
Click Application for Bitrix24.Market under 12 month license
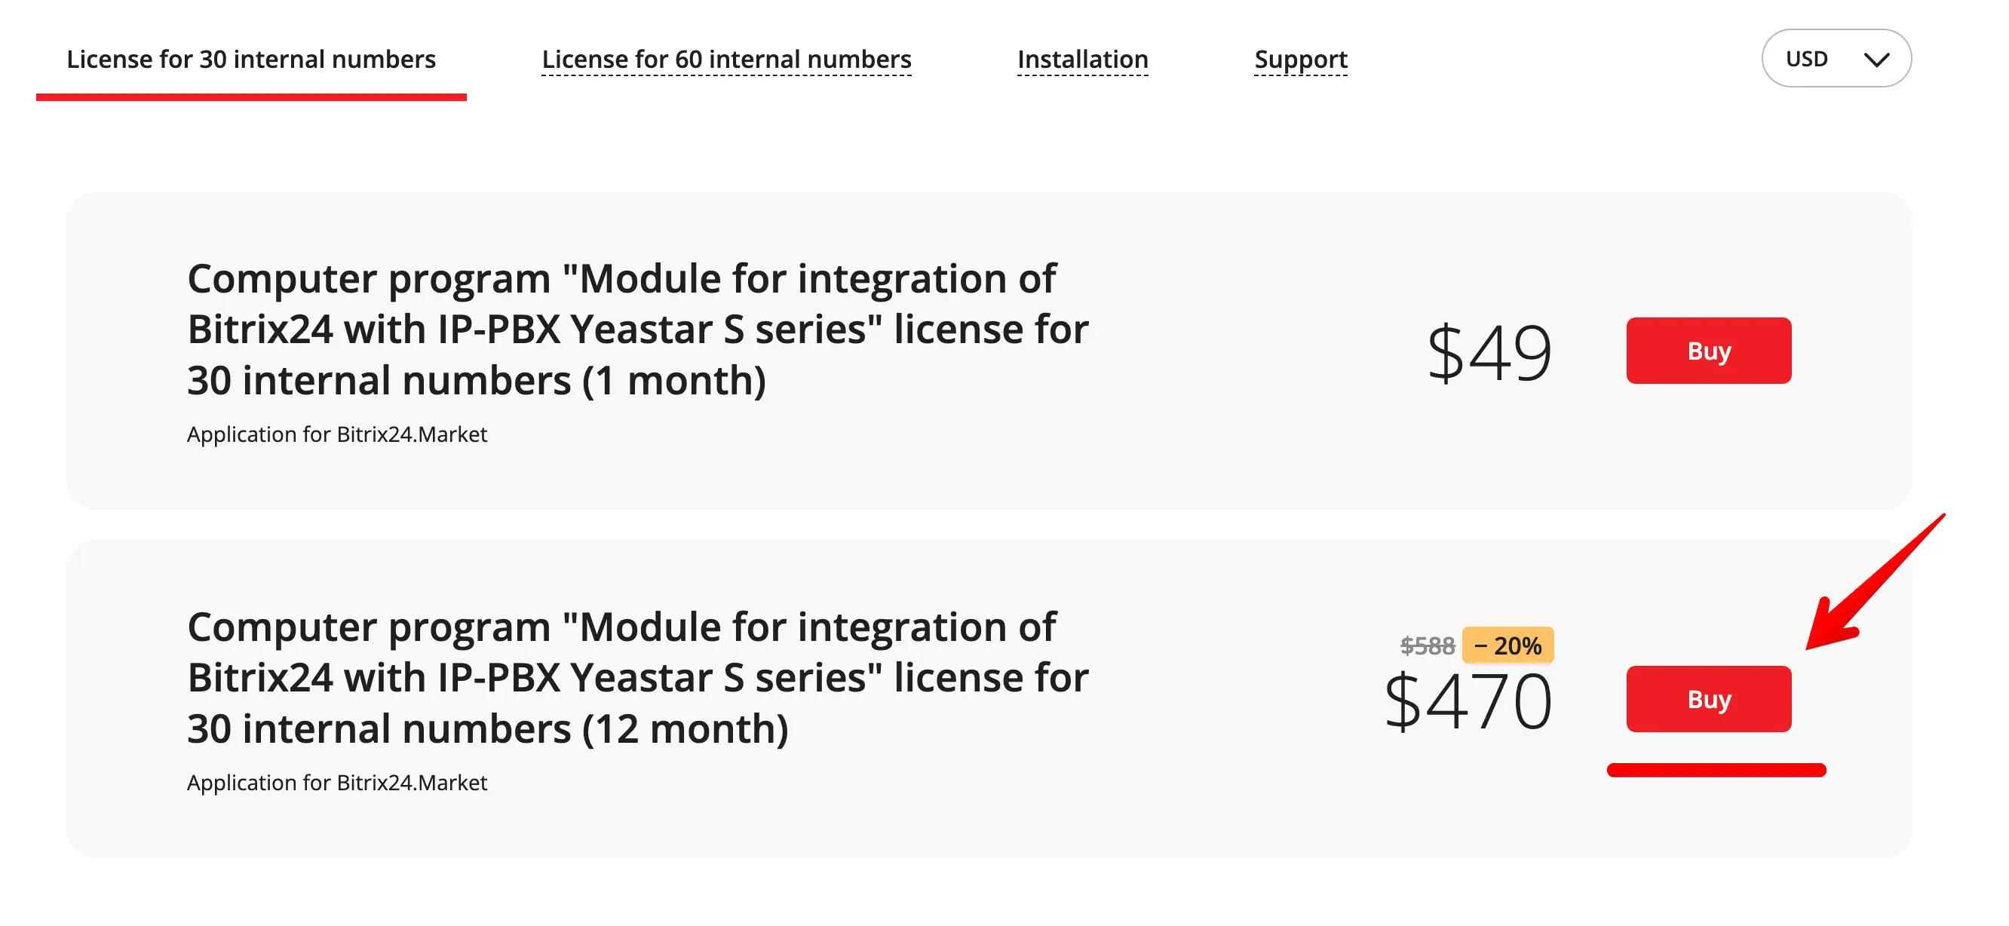pyautogui.click(x=337, y=783)
